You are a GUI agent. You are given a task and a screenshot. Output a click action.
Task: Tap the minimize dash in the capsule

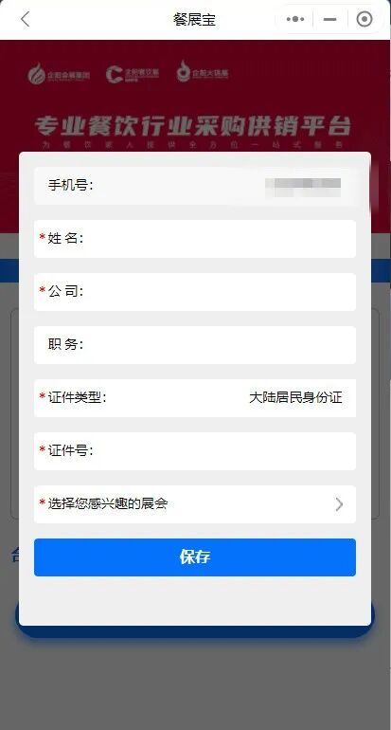pyautogui.click(x=330, y=20)
